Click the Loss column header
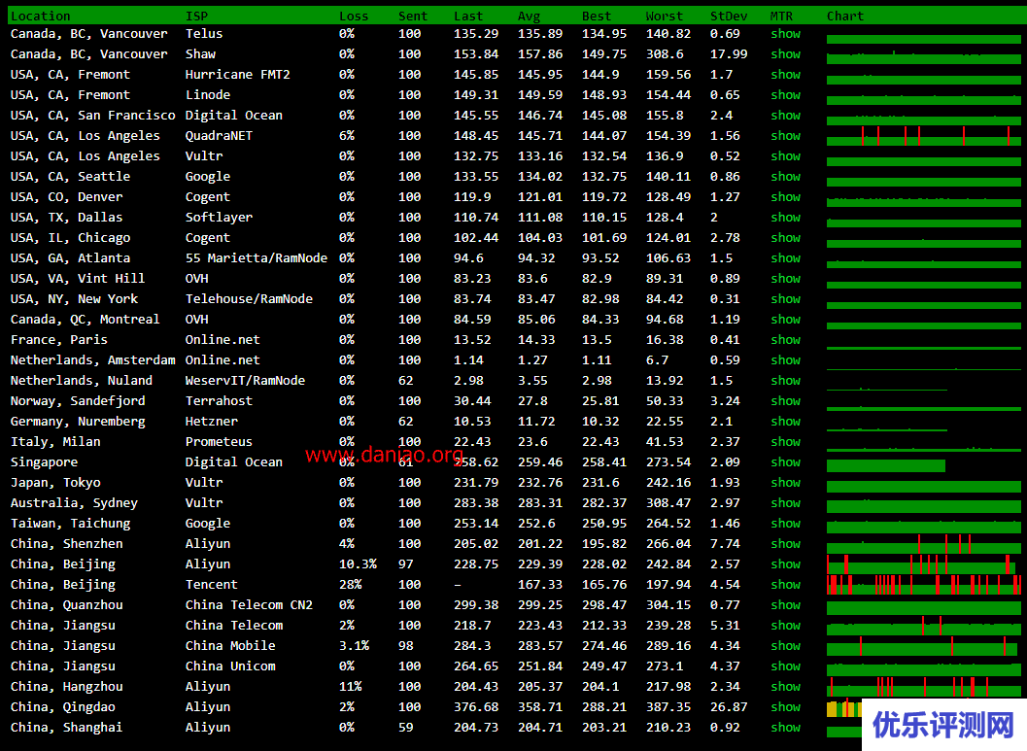The image size is (1027, 751). [x=354, y=16]
